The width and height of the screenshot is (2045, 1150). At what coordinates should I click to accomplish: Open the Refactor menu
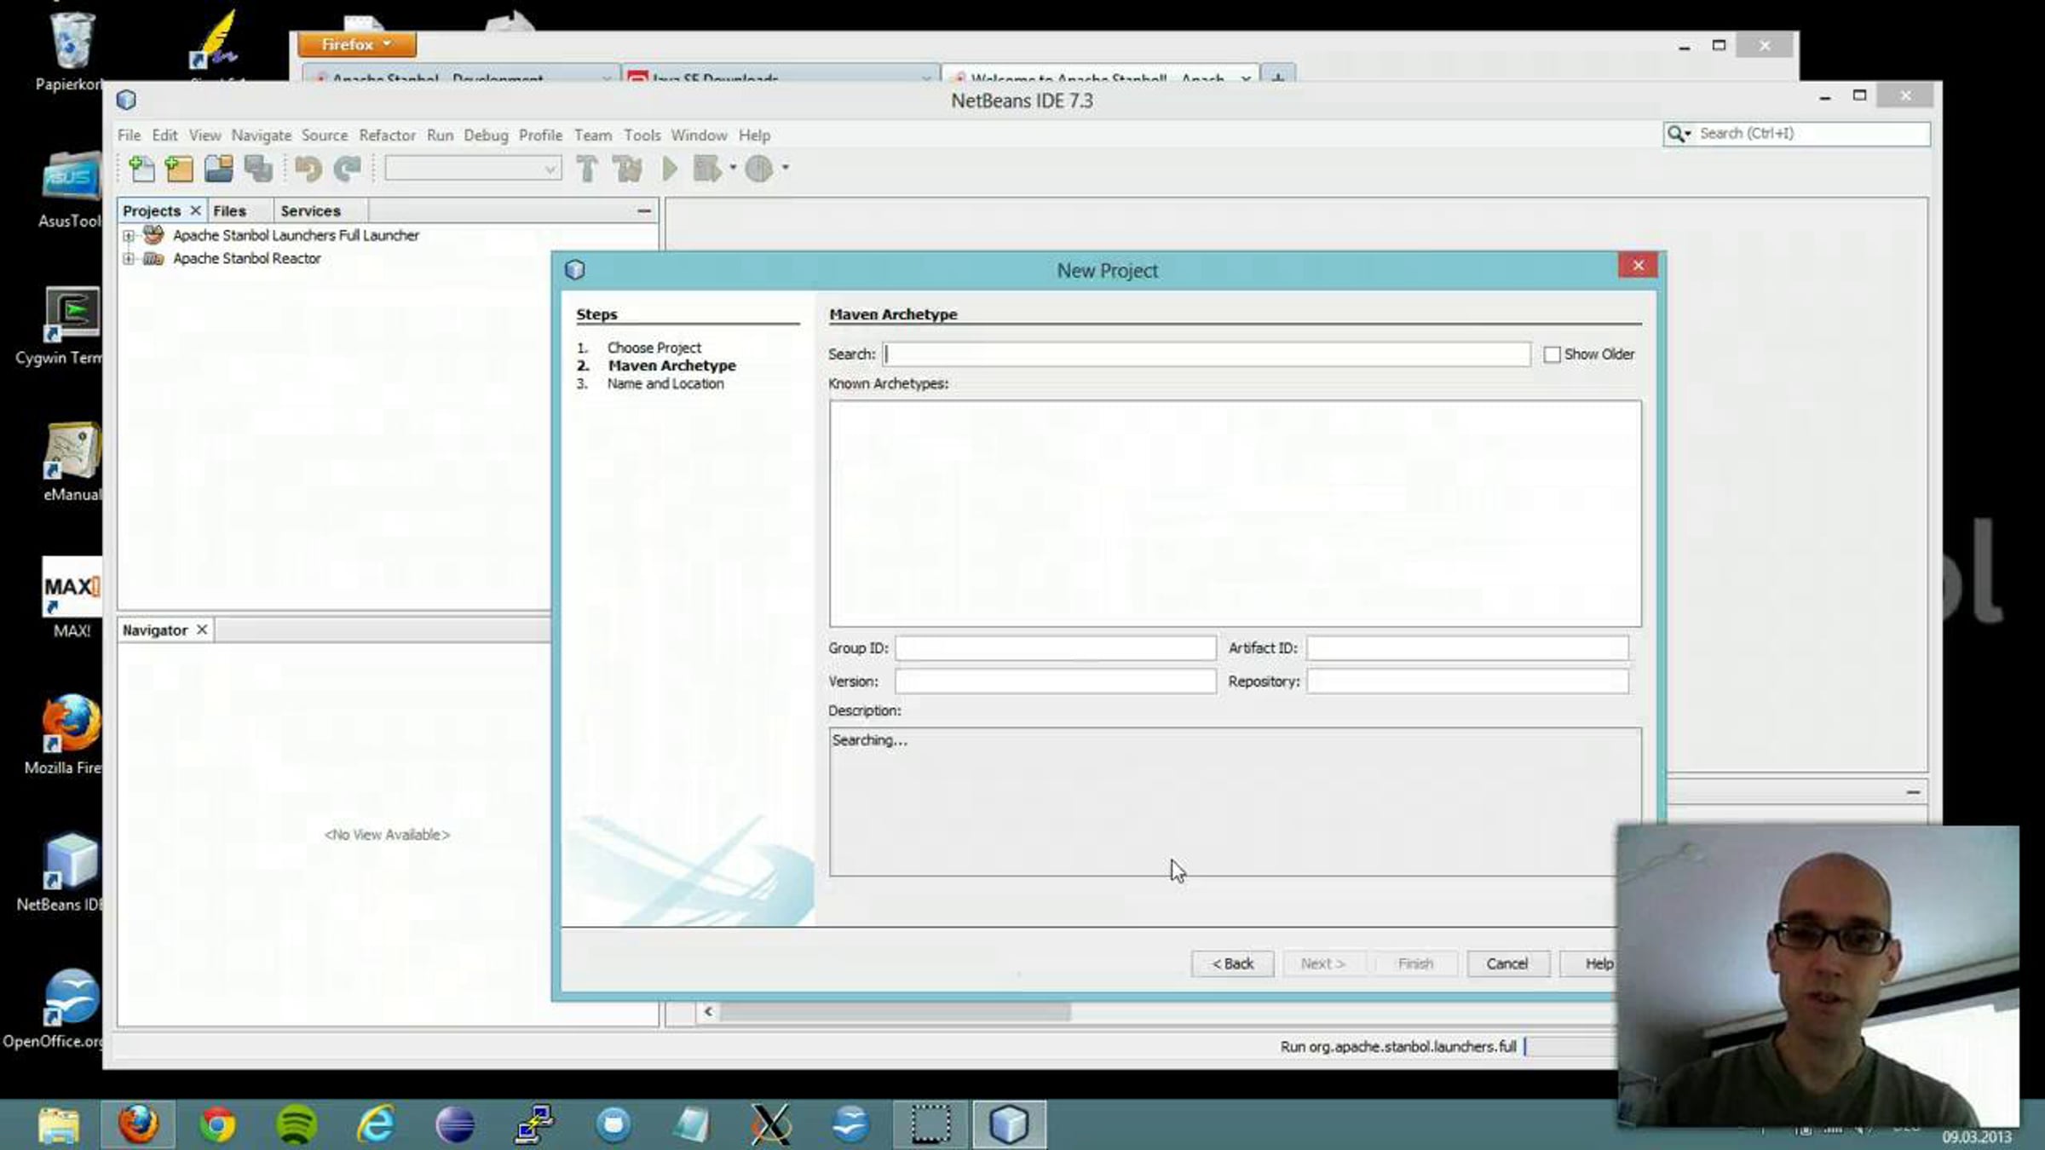pos(387,135)
